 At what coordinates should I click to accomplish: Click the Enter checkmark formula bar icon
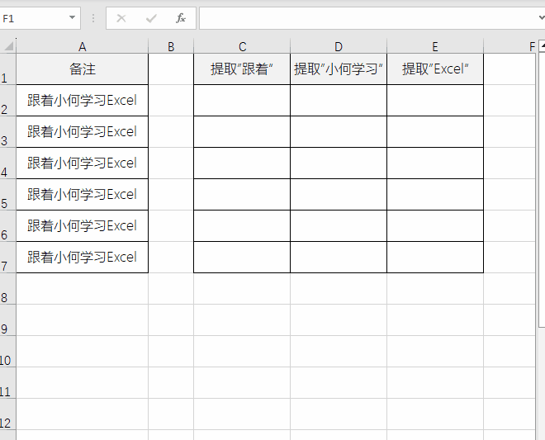(x=151, y=18)
